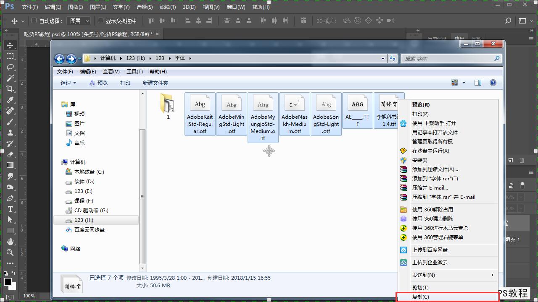Image resolution: width=538 pixels, height=302 pixels.
Task: Select the Clone Stamp tool
Action: click(x=11, y=133)
